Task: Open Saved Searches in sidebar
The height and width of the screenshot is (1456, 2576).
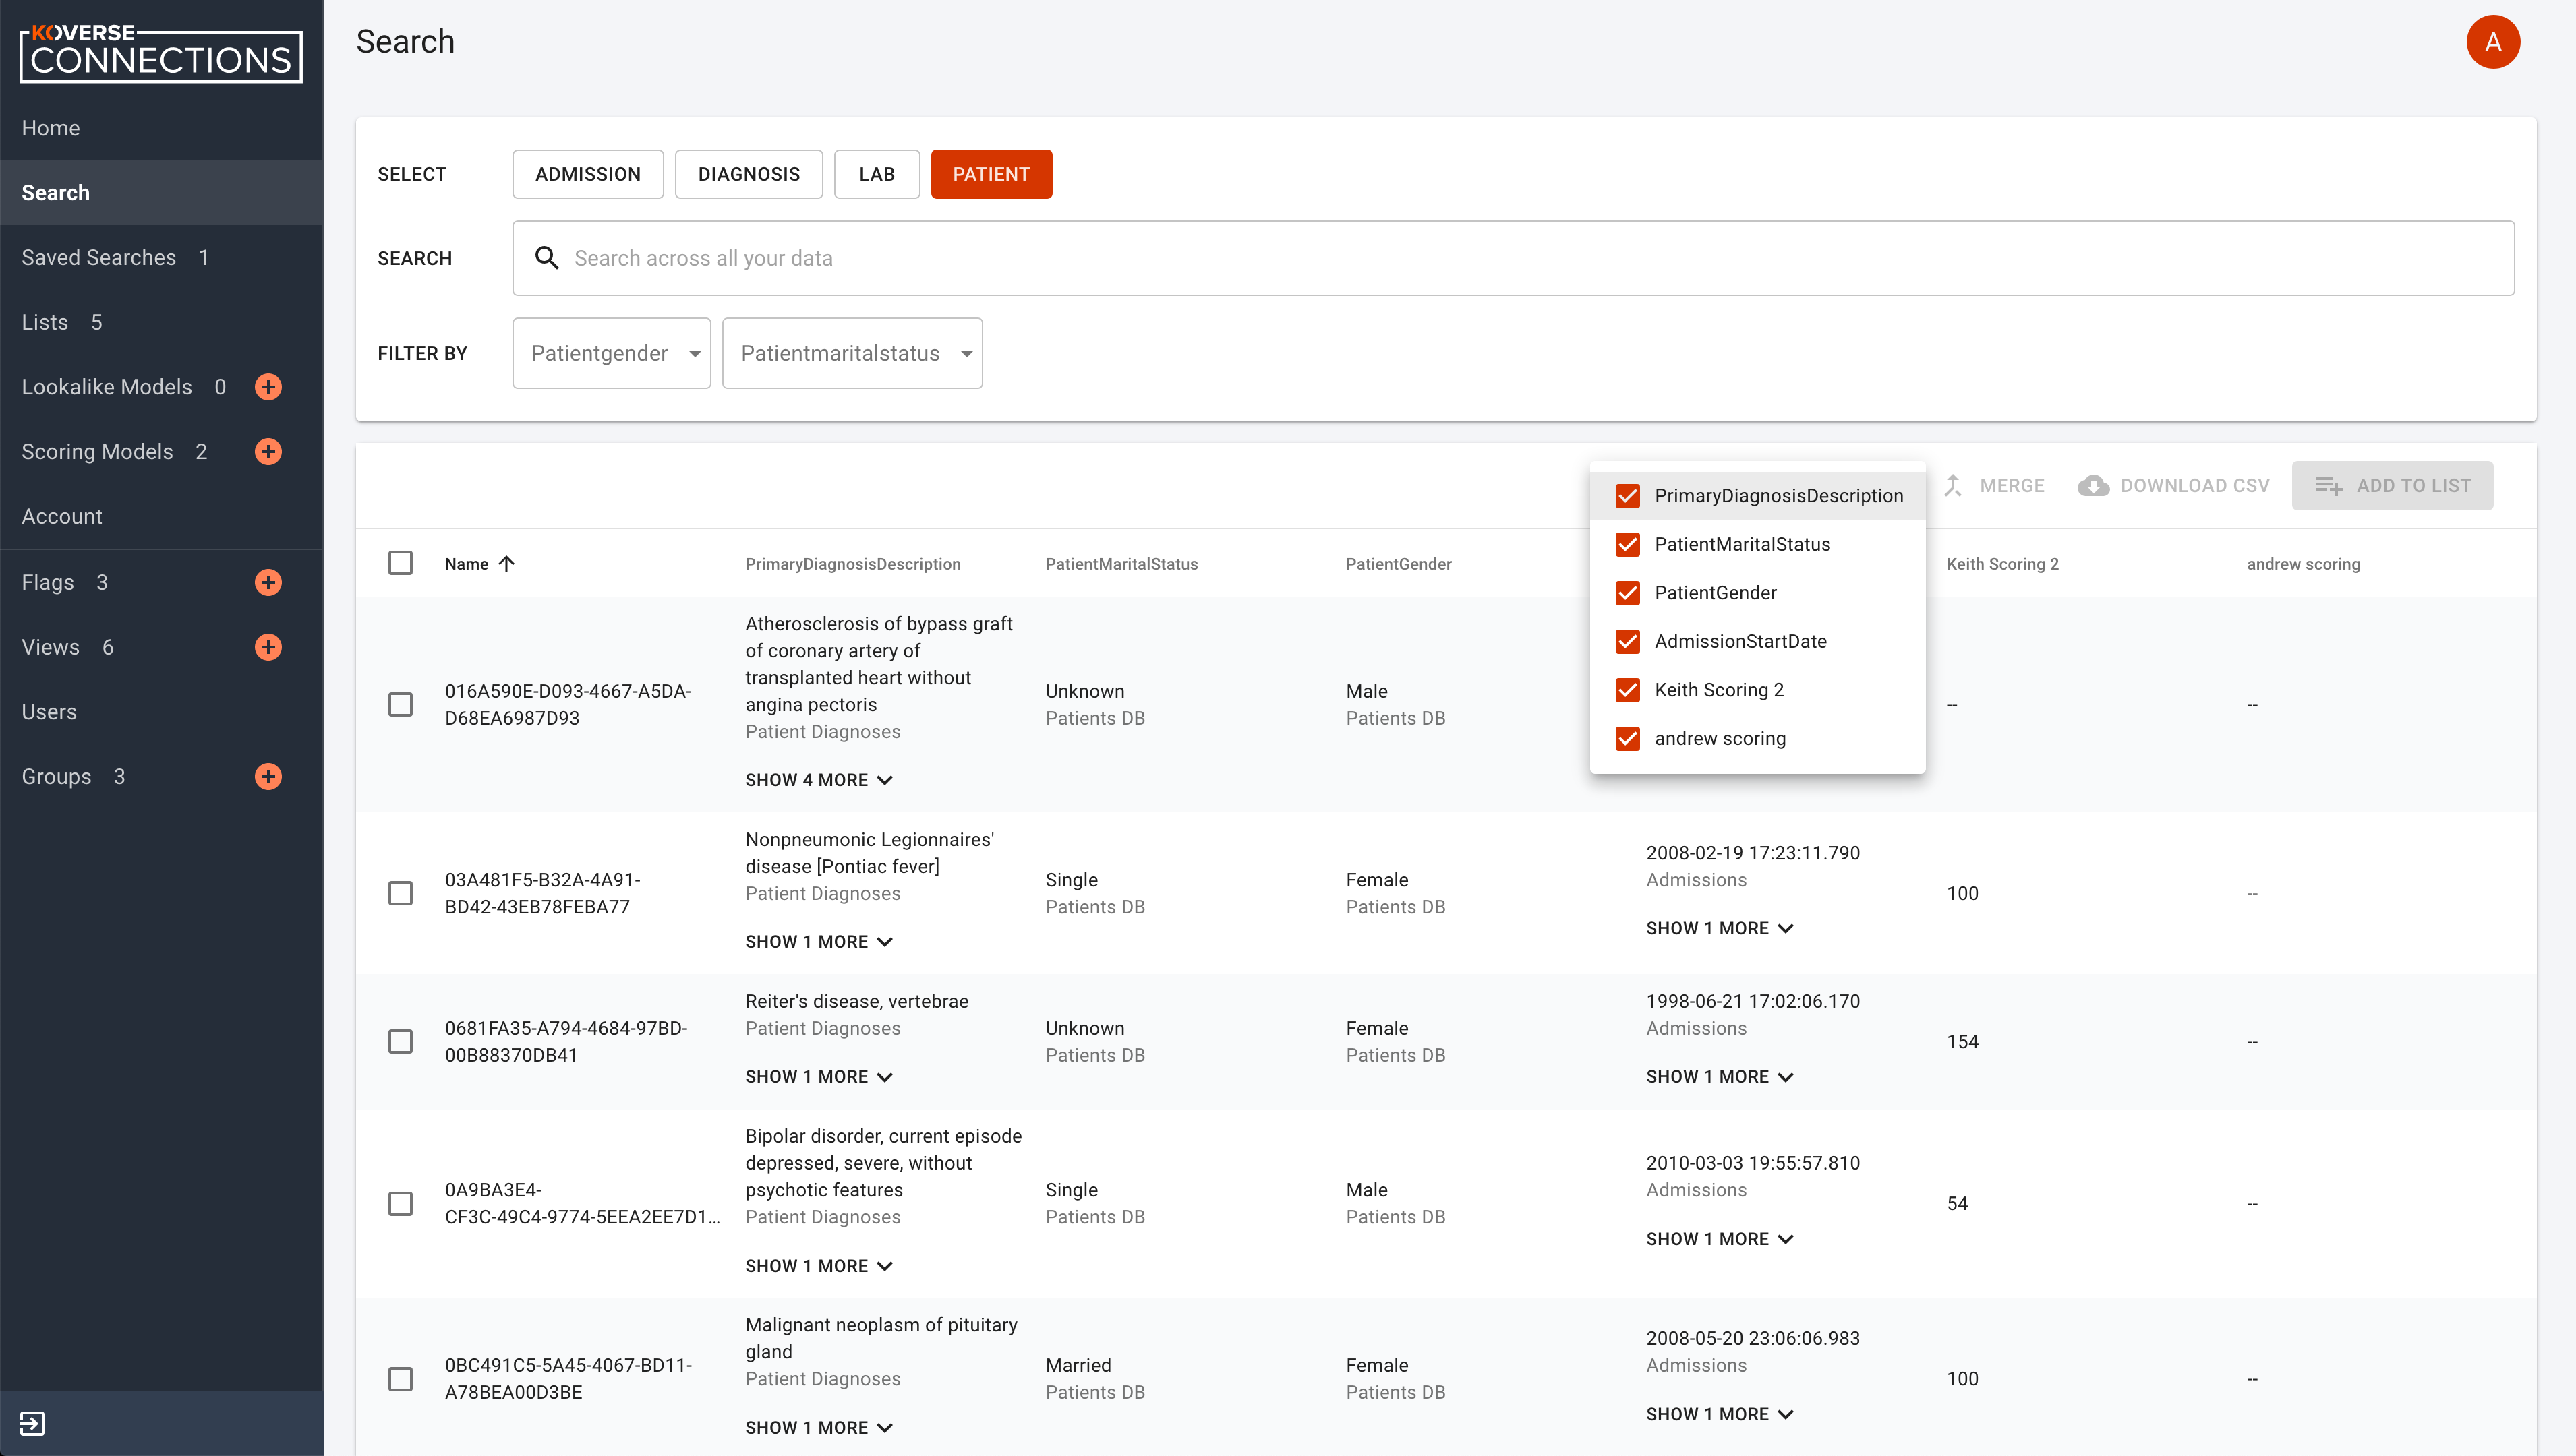Action: pos(161,257)
